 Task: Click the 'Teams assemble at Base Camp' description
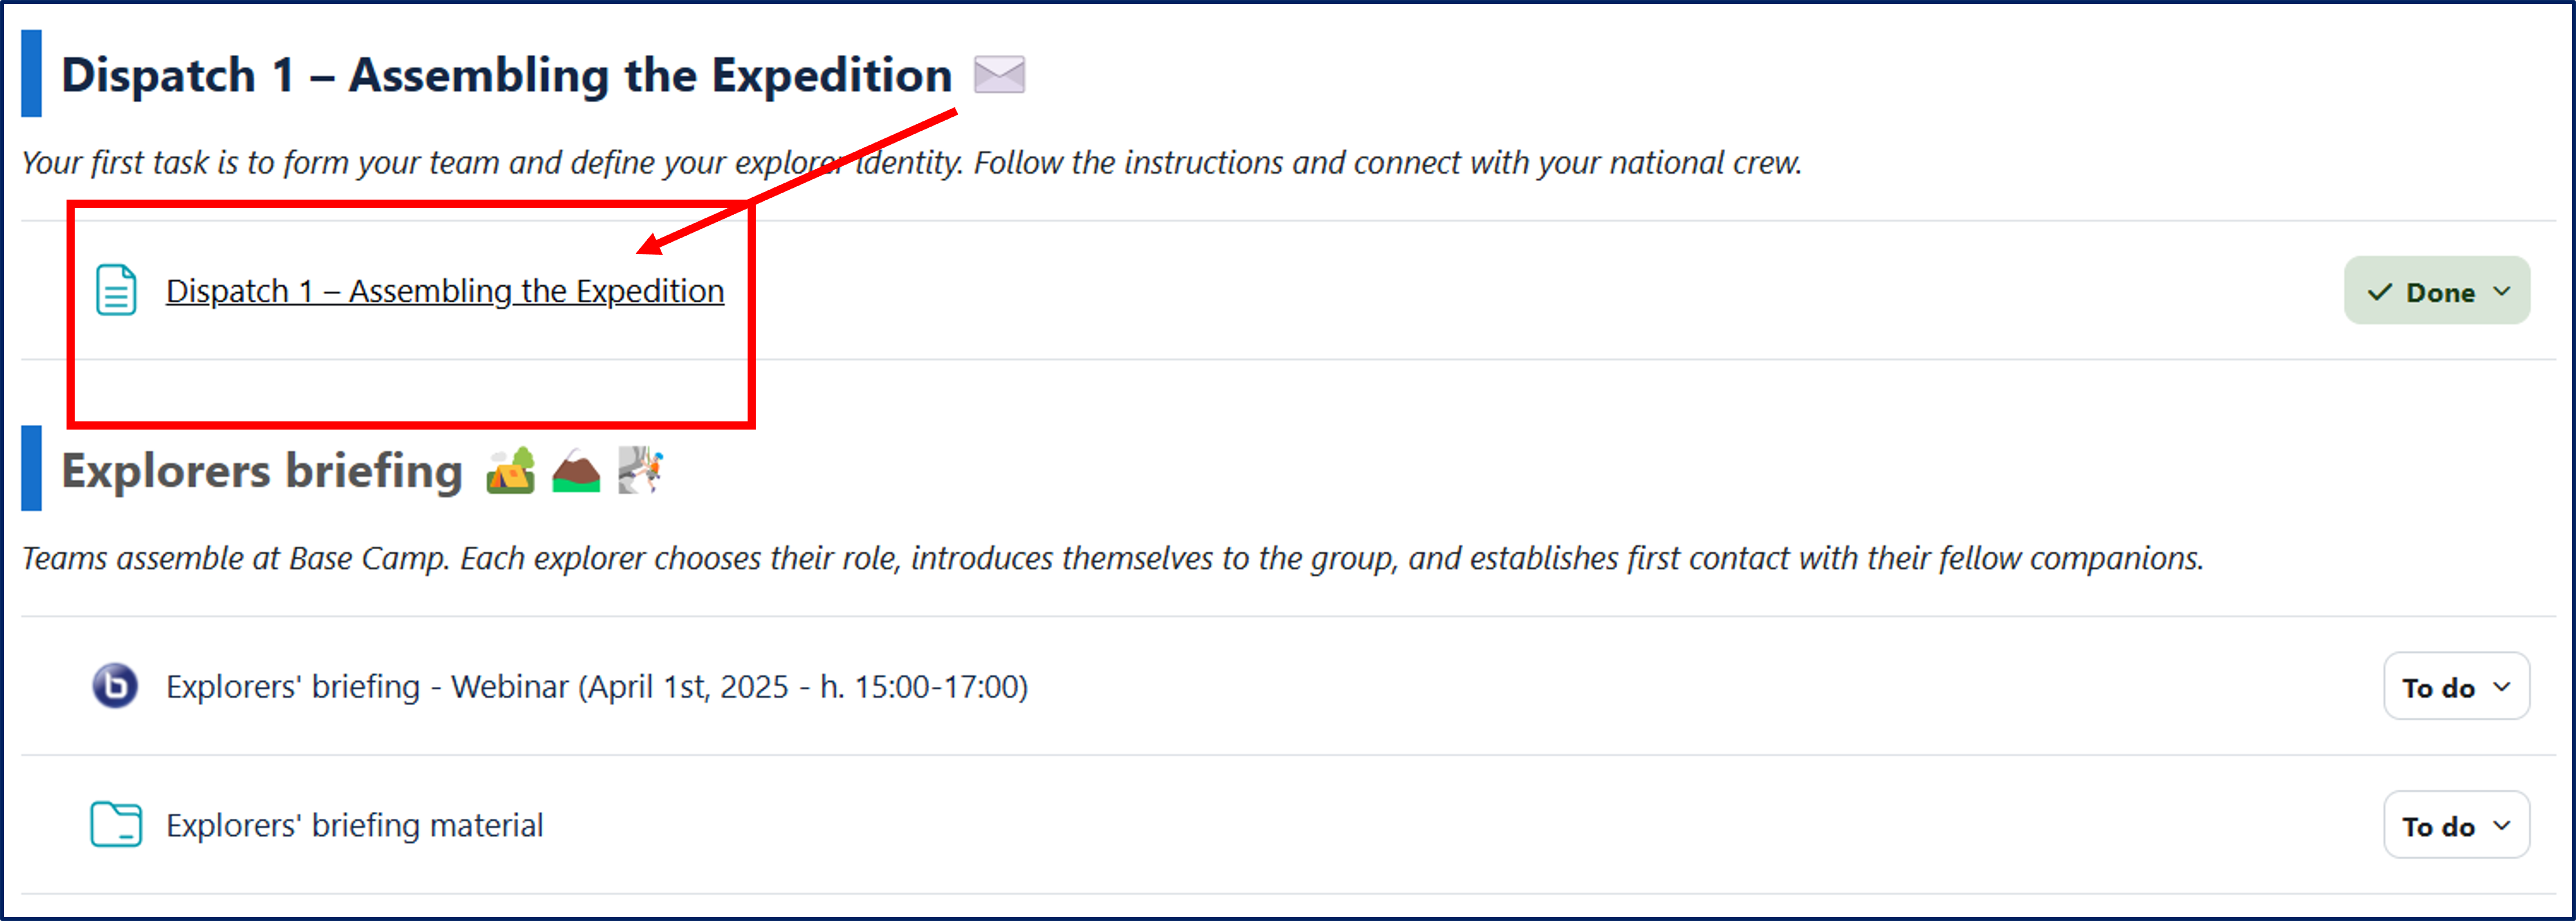(1112, 558)
